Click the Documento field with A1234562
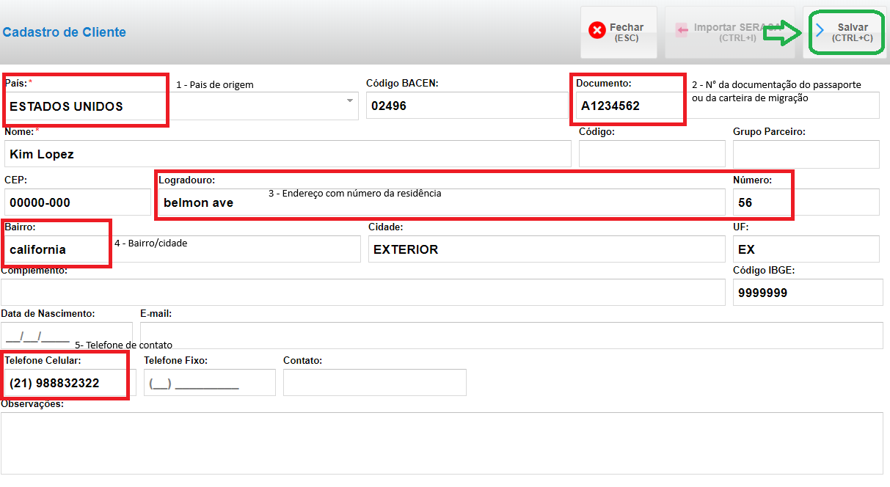 point(627,106)
